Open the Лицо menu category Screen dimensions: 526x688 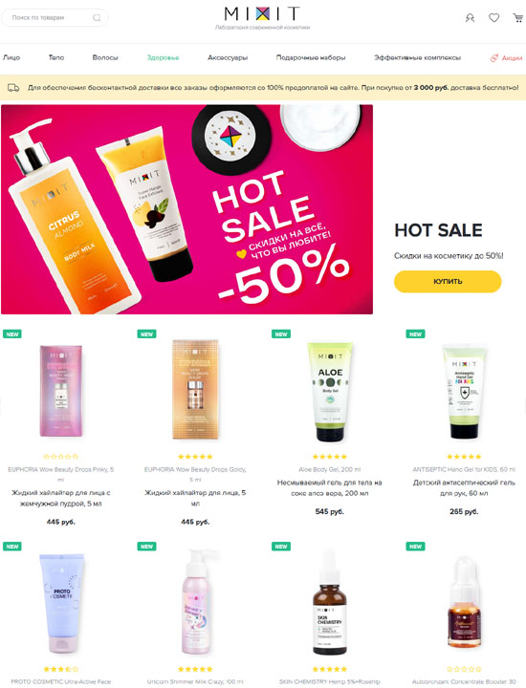coord(11,57)
